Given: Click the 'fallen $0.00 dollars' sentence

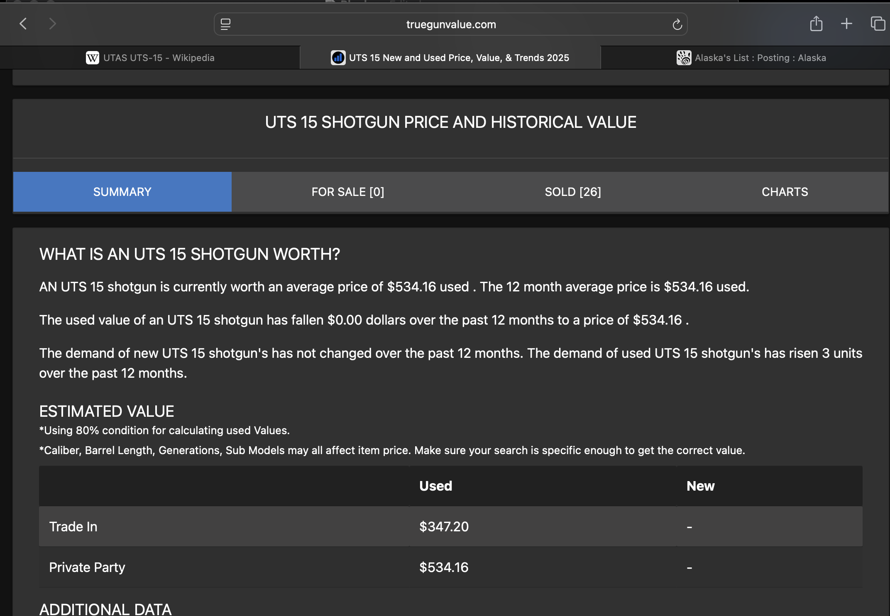Looking at the screenshot, I should (x=364, y=320).
